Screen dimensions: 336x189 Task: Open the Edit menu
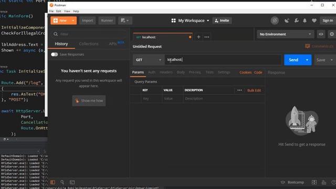(x=59, y=11)
